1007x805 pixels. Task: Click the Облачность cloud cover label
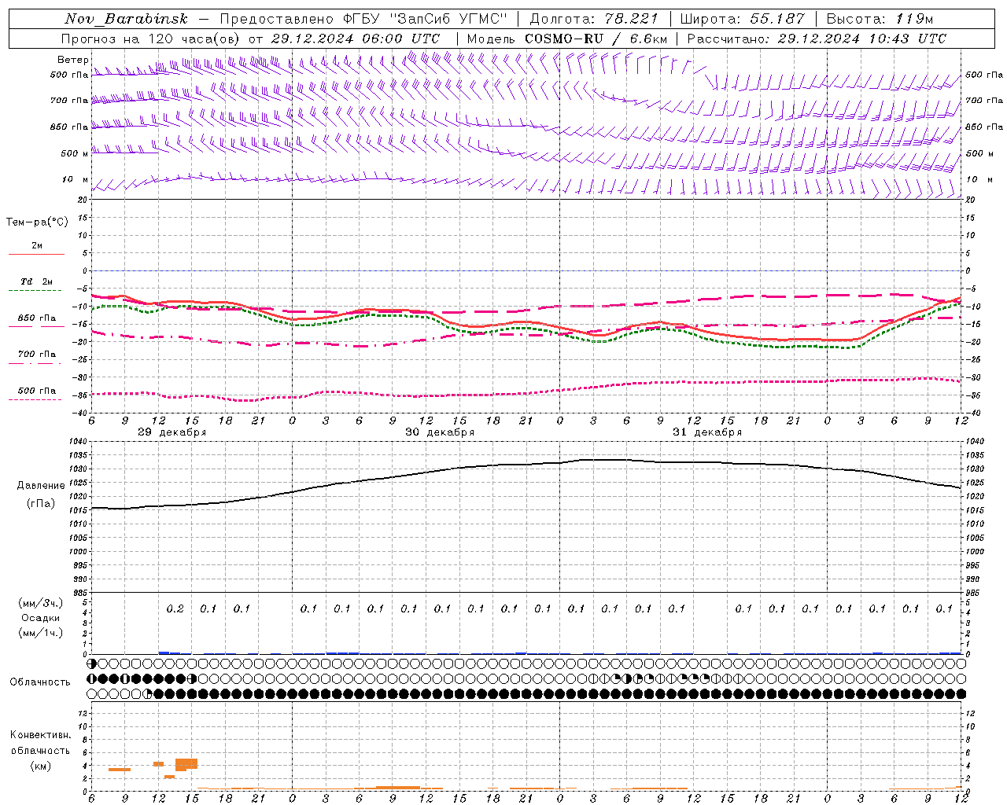40,682
